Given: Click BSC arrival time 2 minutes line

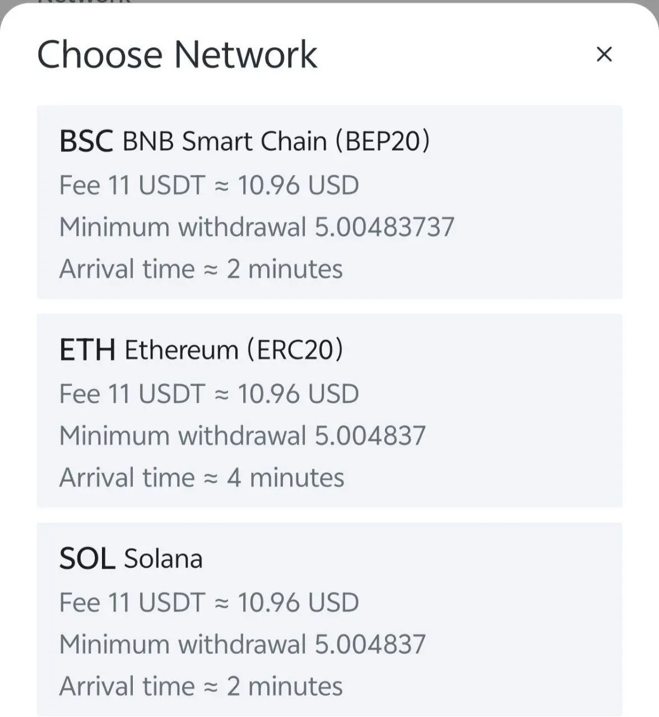Looking at the screenshot, I should pos(201,269).
